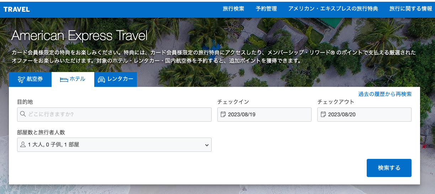
Task: Expand the 部屋数と旅行者人数 dropdown
Action: [114, 145]
